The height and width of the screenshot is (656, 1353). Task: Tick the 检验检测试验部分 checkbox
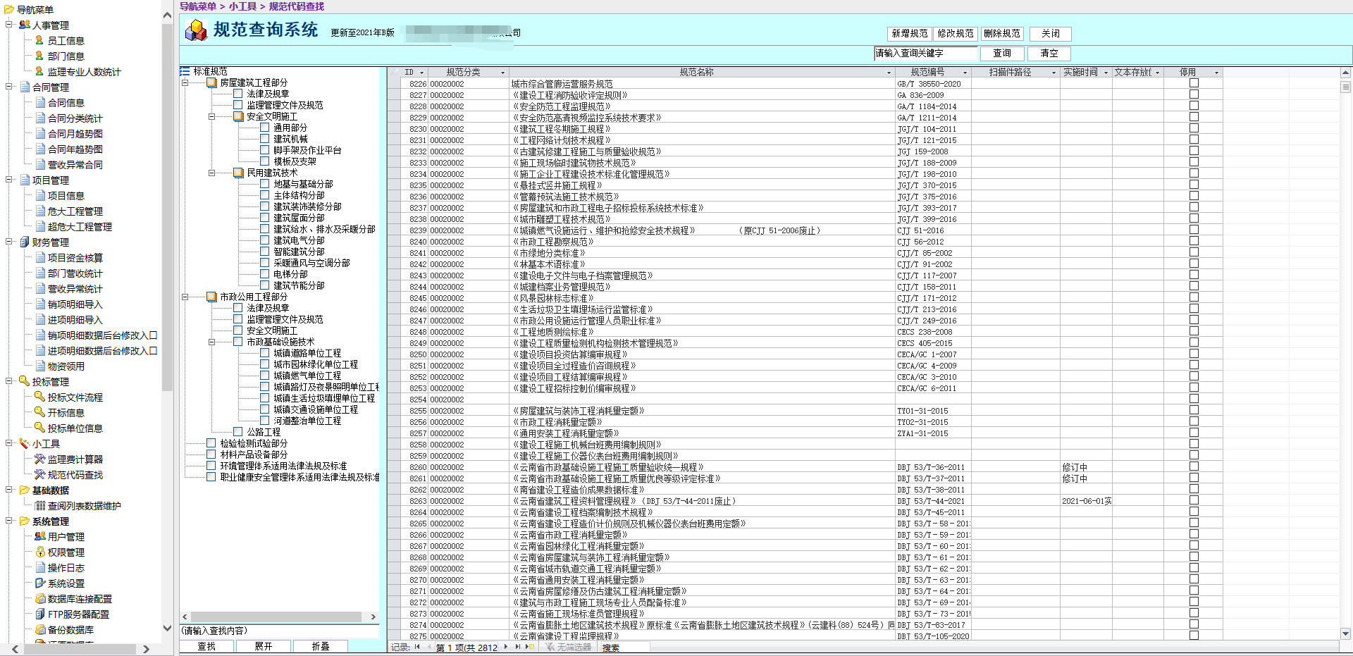pos(211,443)
